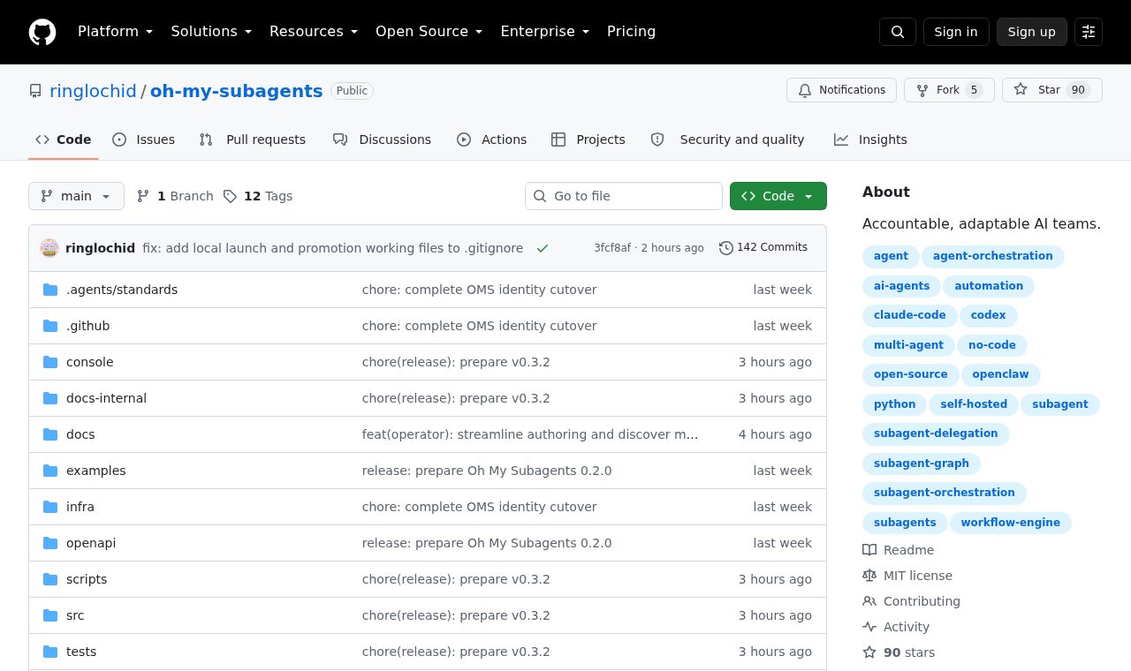This screenshot has width=1131, height=671.
Task: Click the Sign in button
Action: tap(956, 32)
